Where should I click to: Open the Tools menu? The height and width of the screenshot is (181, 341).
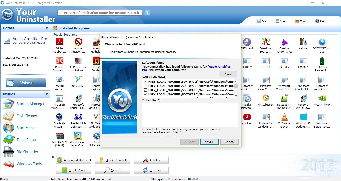pos(301,21)
